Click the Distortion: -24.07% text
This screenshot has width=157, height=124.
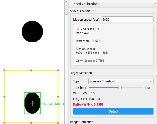coord(88,41)
